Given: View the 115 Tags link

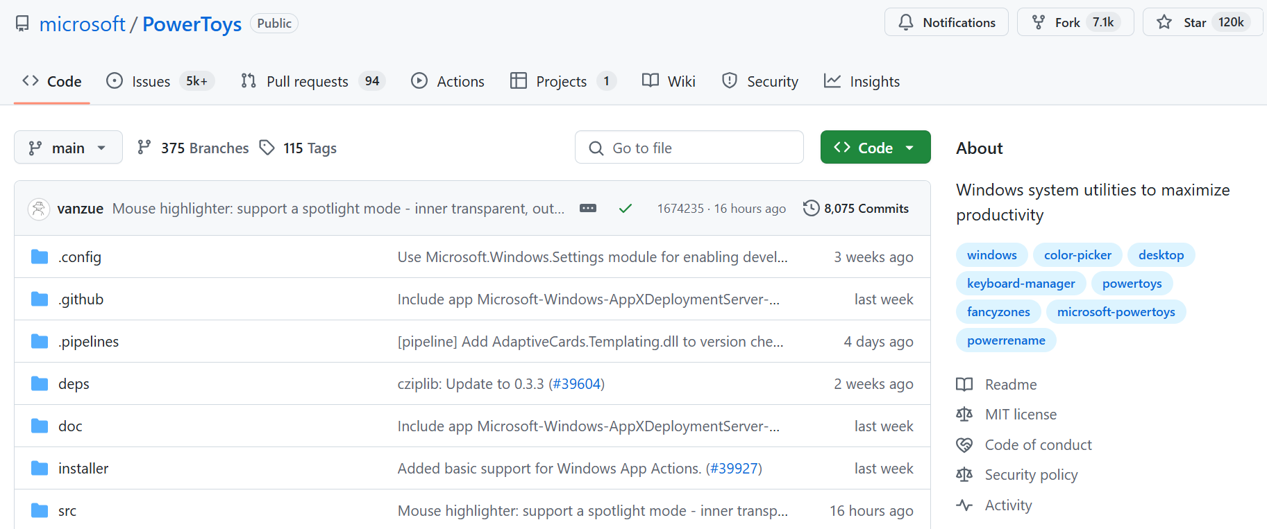Looking at the screenshot, I should point(298,148).
